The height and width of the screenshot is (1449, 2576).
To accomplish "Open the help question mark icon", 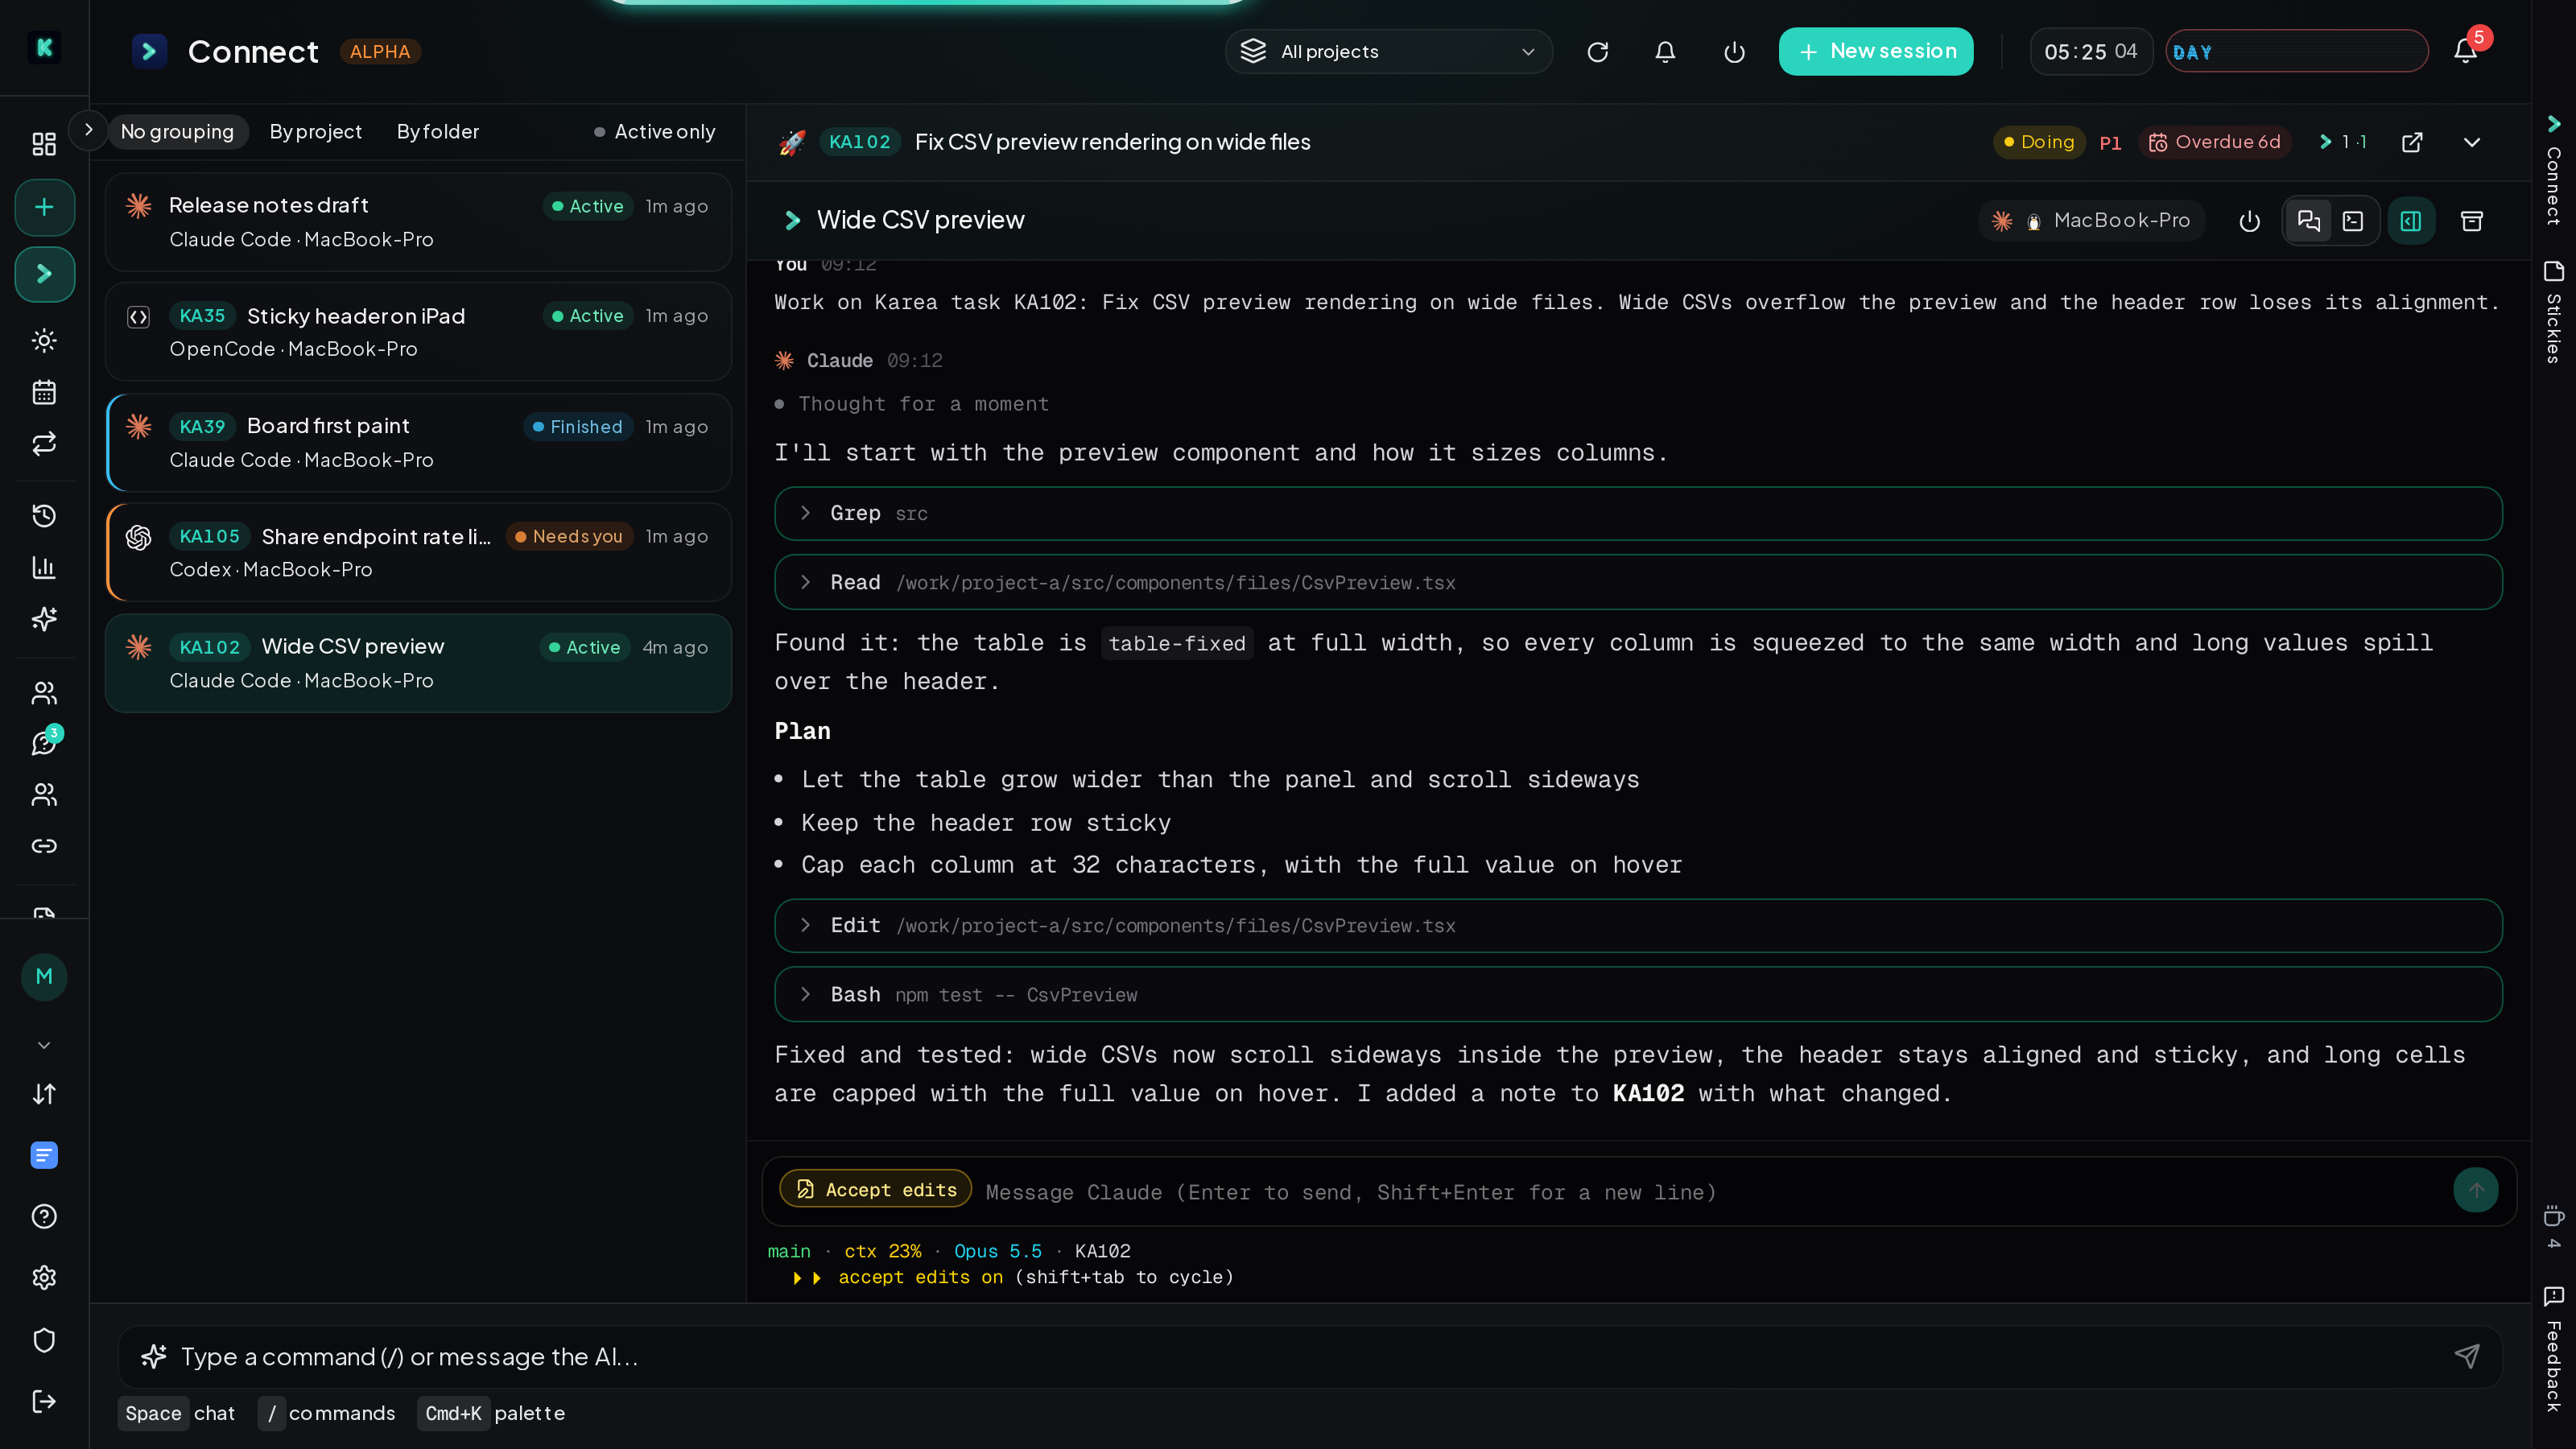I will click(44, 1216).
